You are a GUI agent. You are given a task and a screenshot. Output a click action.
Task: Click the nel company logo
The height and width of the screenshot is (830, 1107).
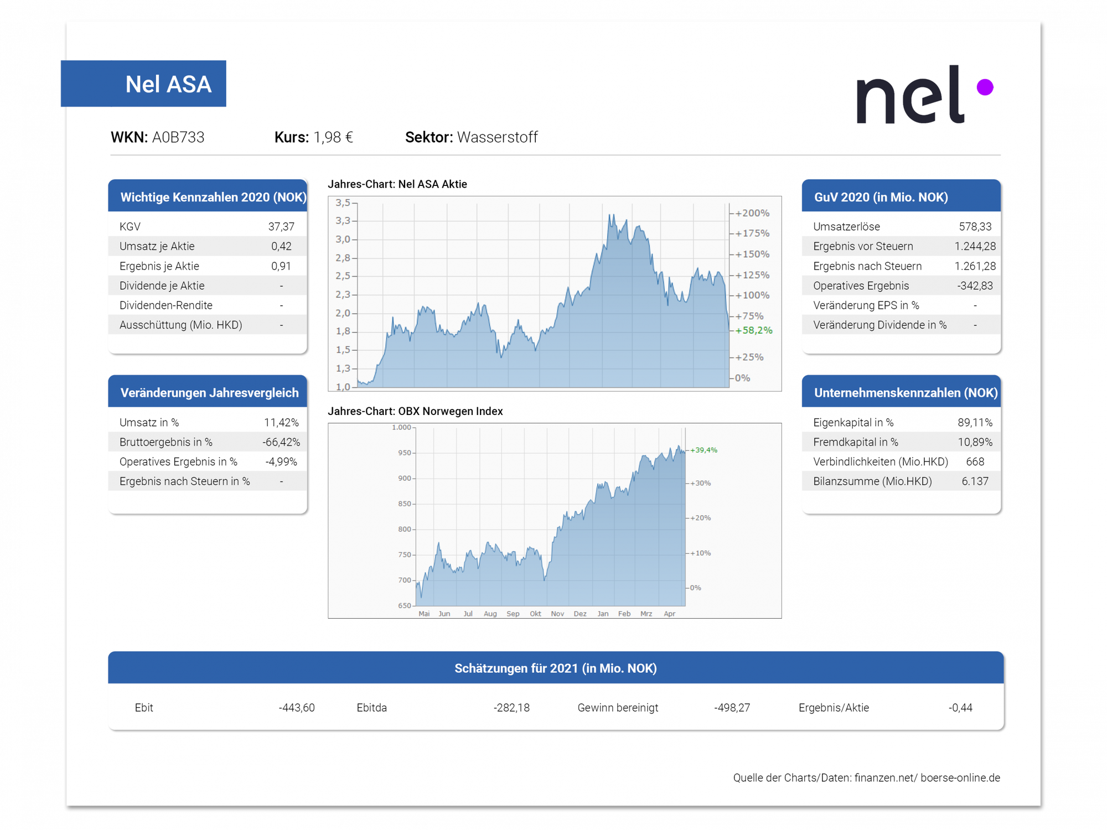pos(925,94)
